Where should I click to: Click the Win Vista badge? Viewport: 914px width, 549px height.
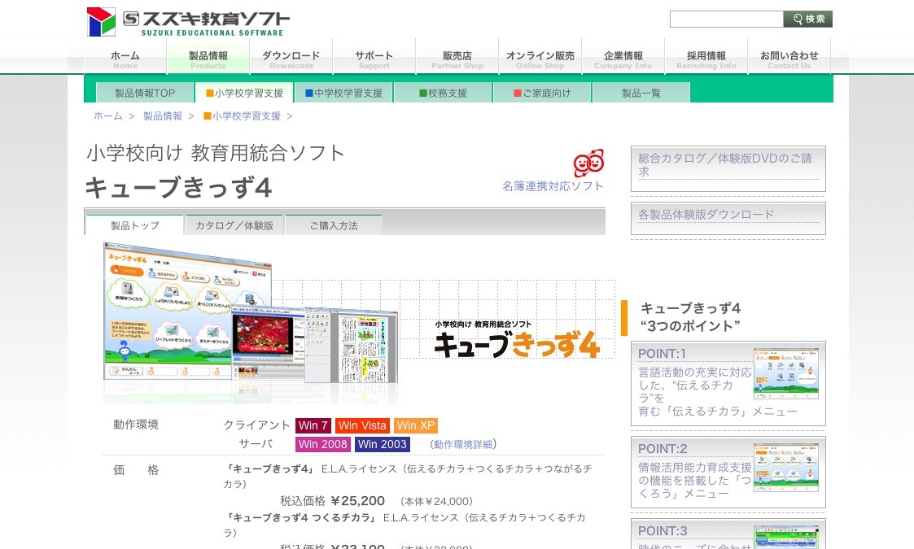pyautogui.click(x=362, y=425)
